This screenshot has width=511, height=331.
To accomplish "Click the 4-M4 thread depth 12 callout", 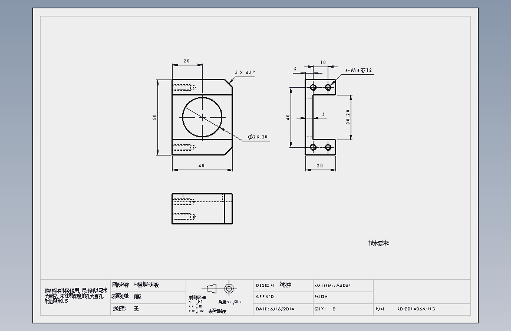I will point(358,70).
